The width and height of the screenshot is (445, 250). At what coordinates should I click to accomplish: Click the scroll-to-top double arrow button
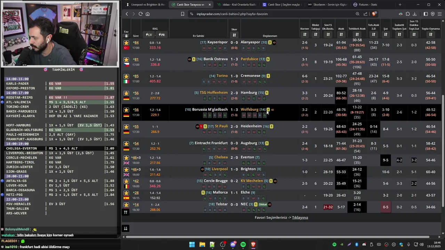tap(126, 212)
